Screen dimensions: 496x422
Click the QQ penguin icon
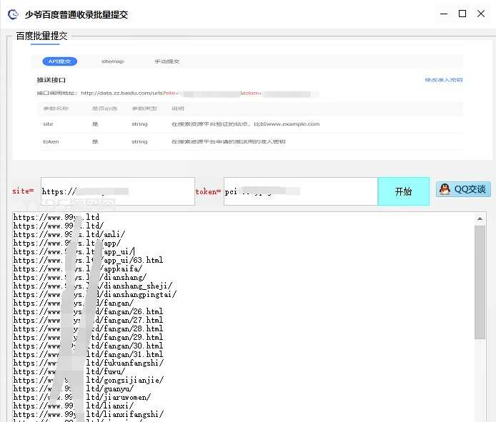[445, 189]
